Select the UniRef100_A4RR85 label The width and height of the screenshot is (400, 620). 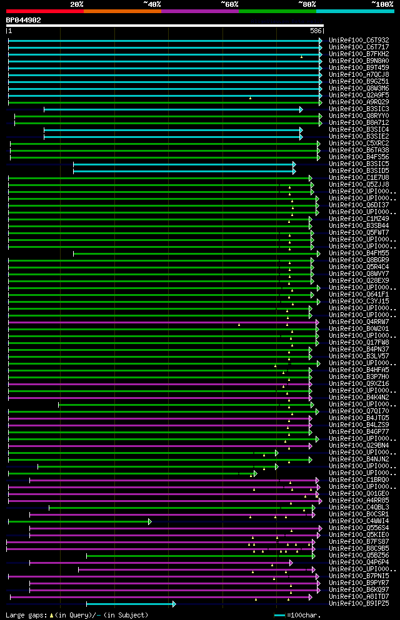(359, 501)
